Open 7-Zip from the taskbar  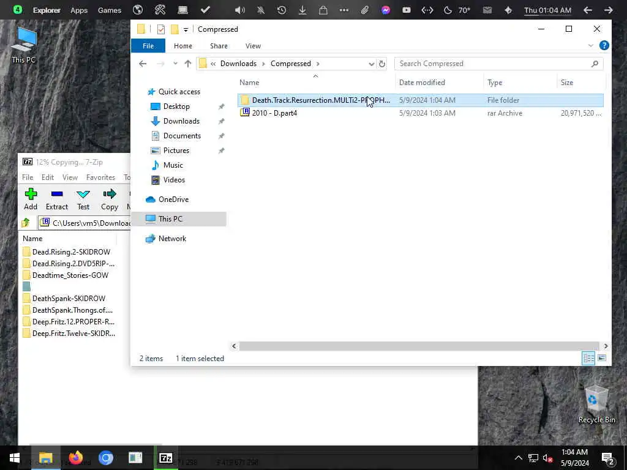pyautogui.click(x=165, y=458)
